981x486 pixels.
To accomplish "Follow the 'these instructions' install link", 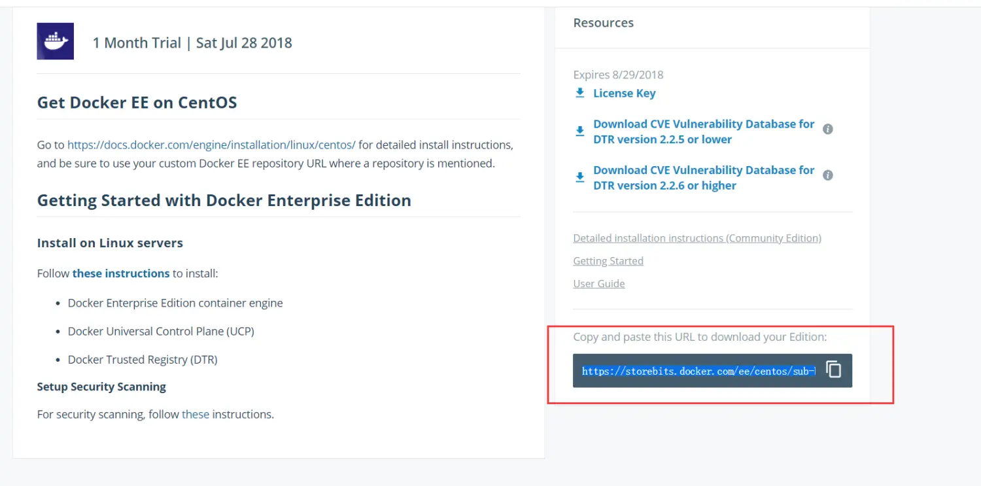I will [x=121, y=273].
